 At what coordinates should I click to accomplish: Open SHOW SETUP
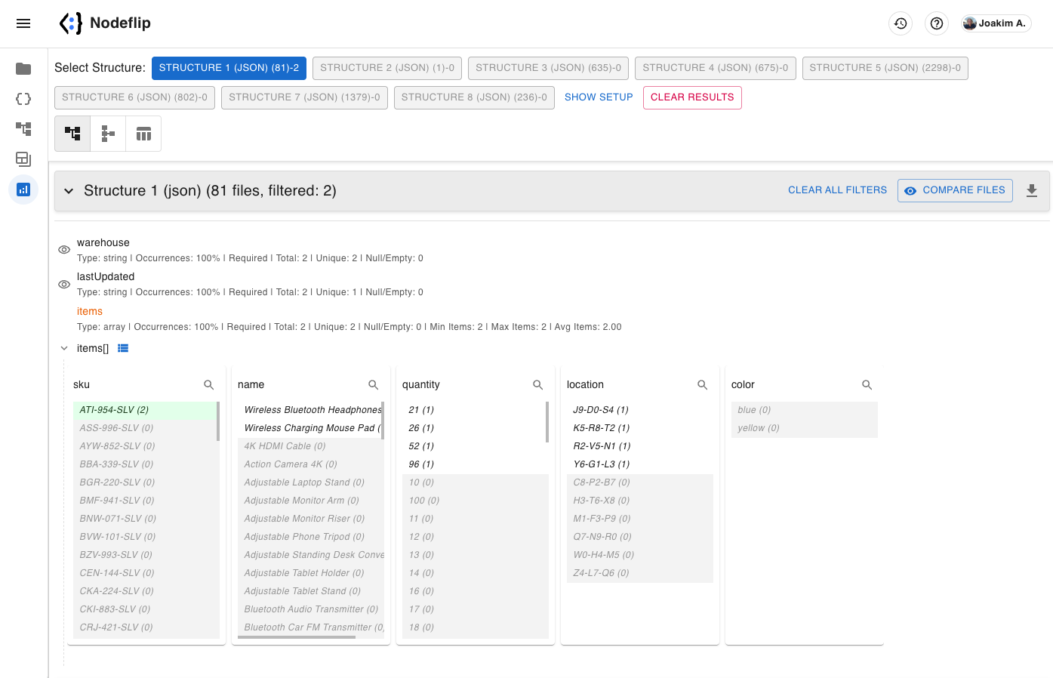pos(599,97)
